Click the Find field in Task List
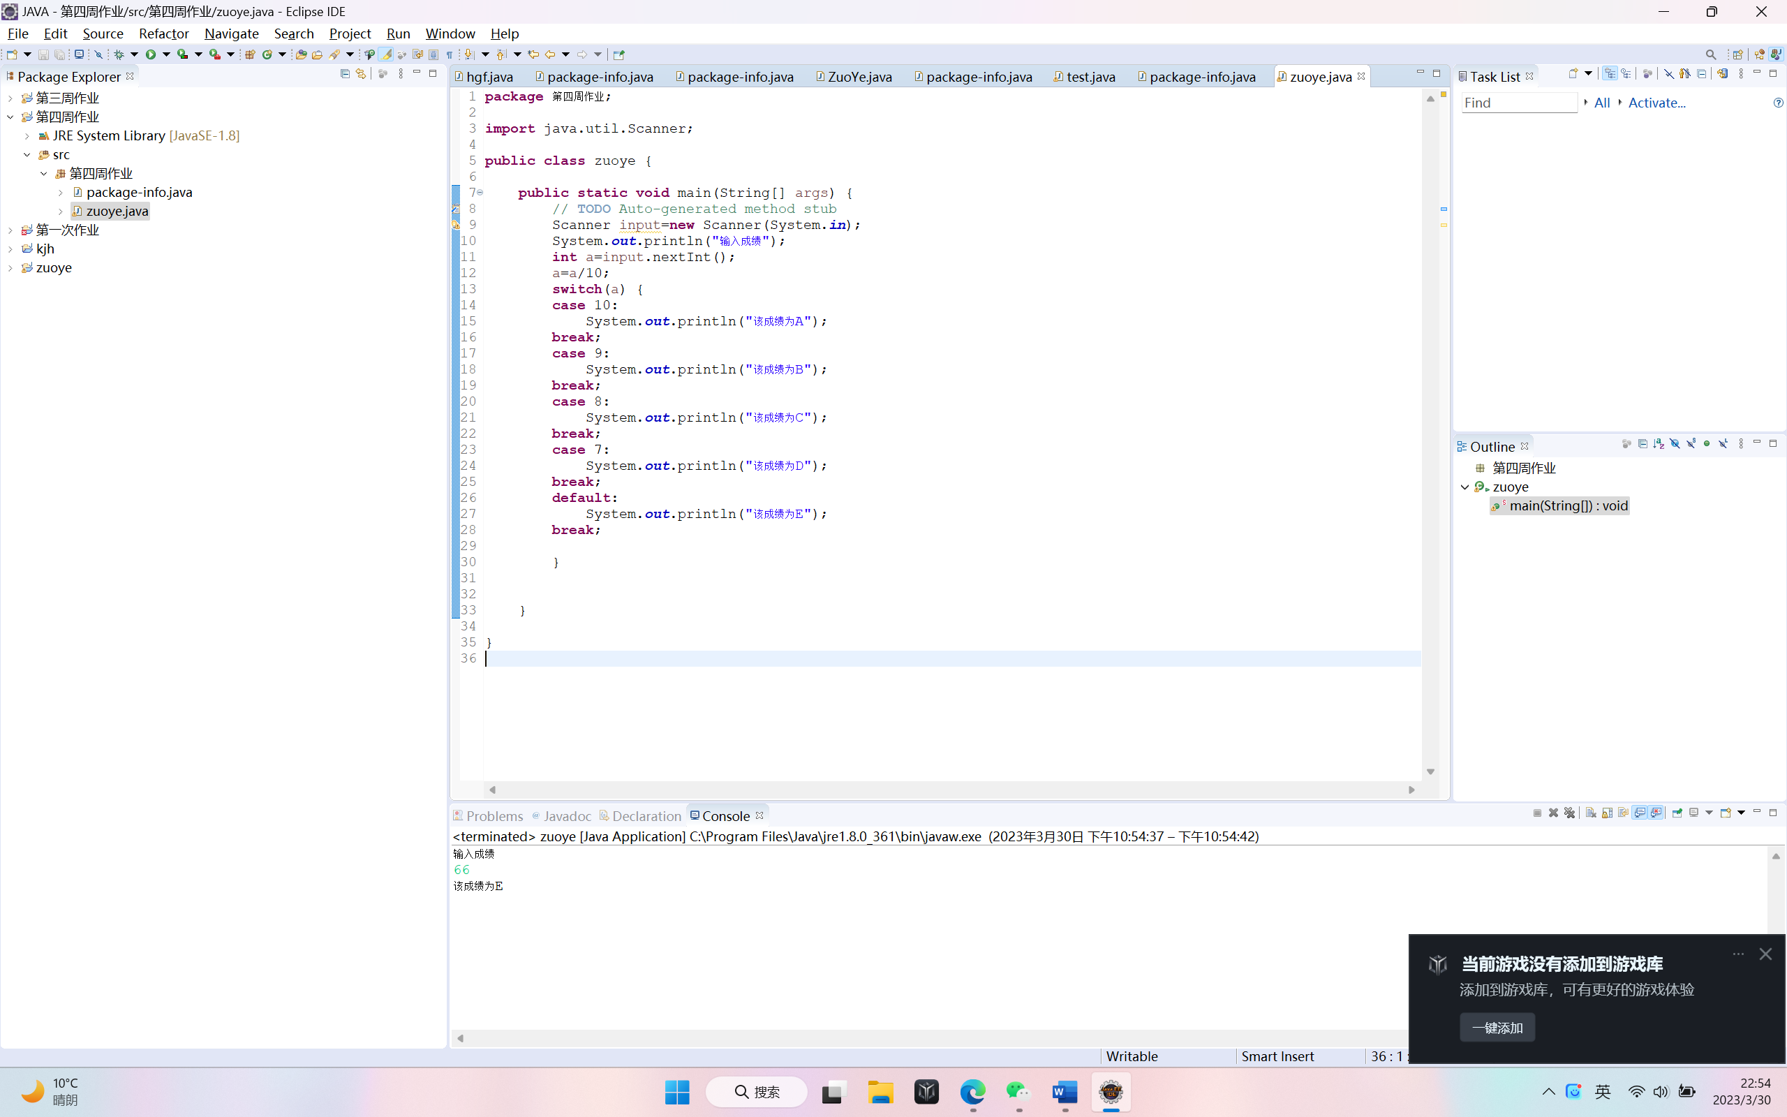The height and width of the screenshot is (1117, 1787). (x=1518, y=103)
